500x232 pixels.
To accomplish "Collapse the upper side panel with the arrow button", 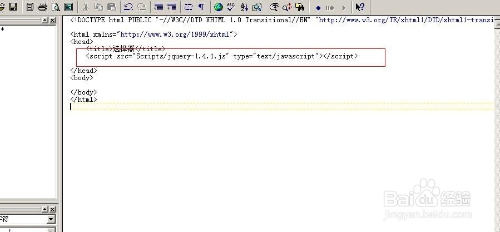I will coord(45,20).
